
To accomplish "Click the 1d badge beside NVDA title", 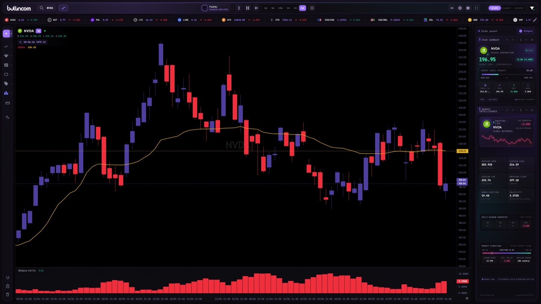I will point(38,31).
